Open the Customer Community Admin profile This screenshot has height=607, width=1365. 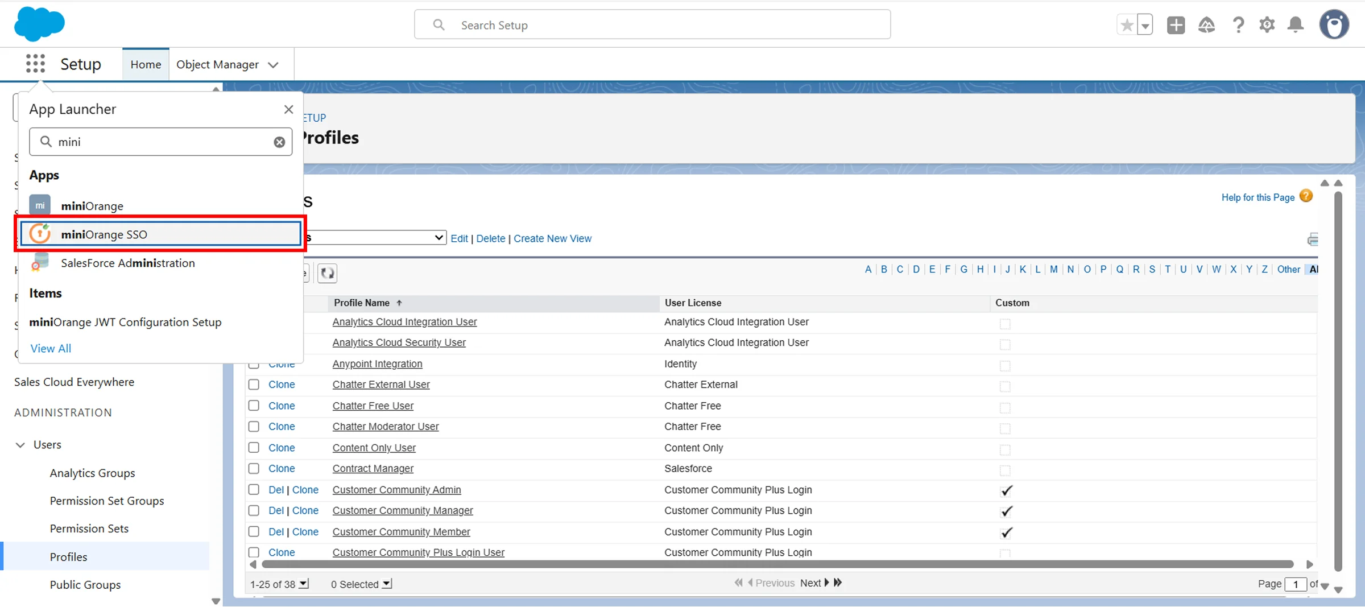396,489
